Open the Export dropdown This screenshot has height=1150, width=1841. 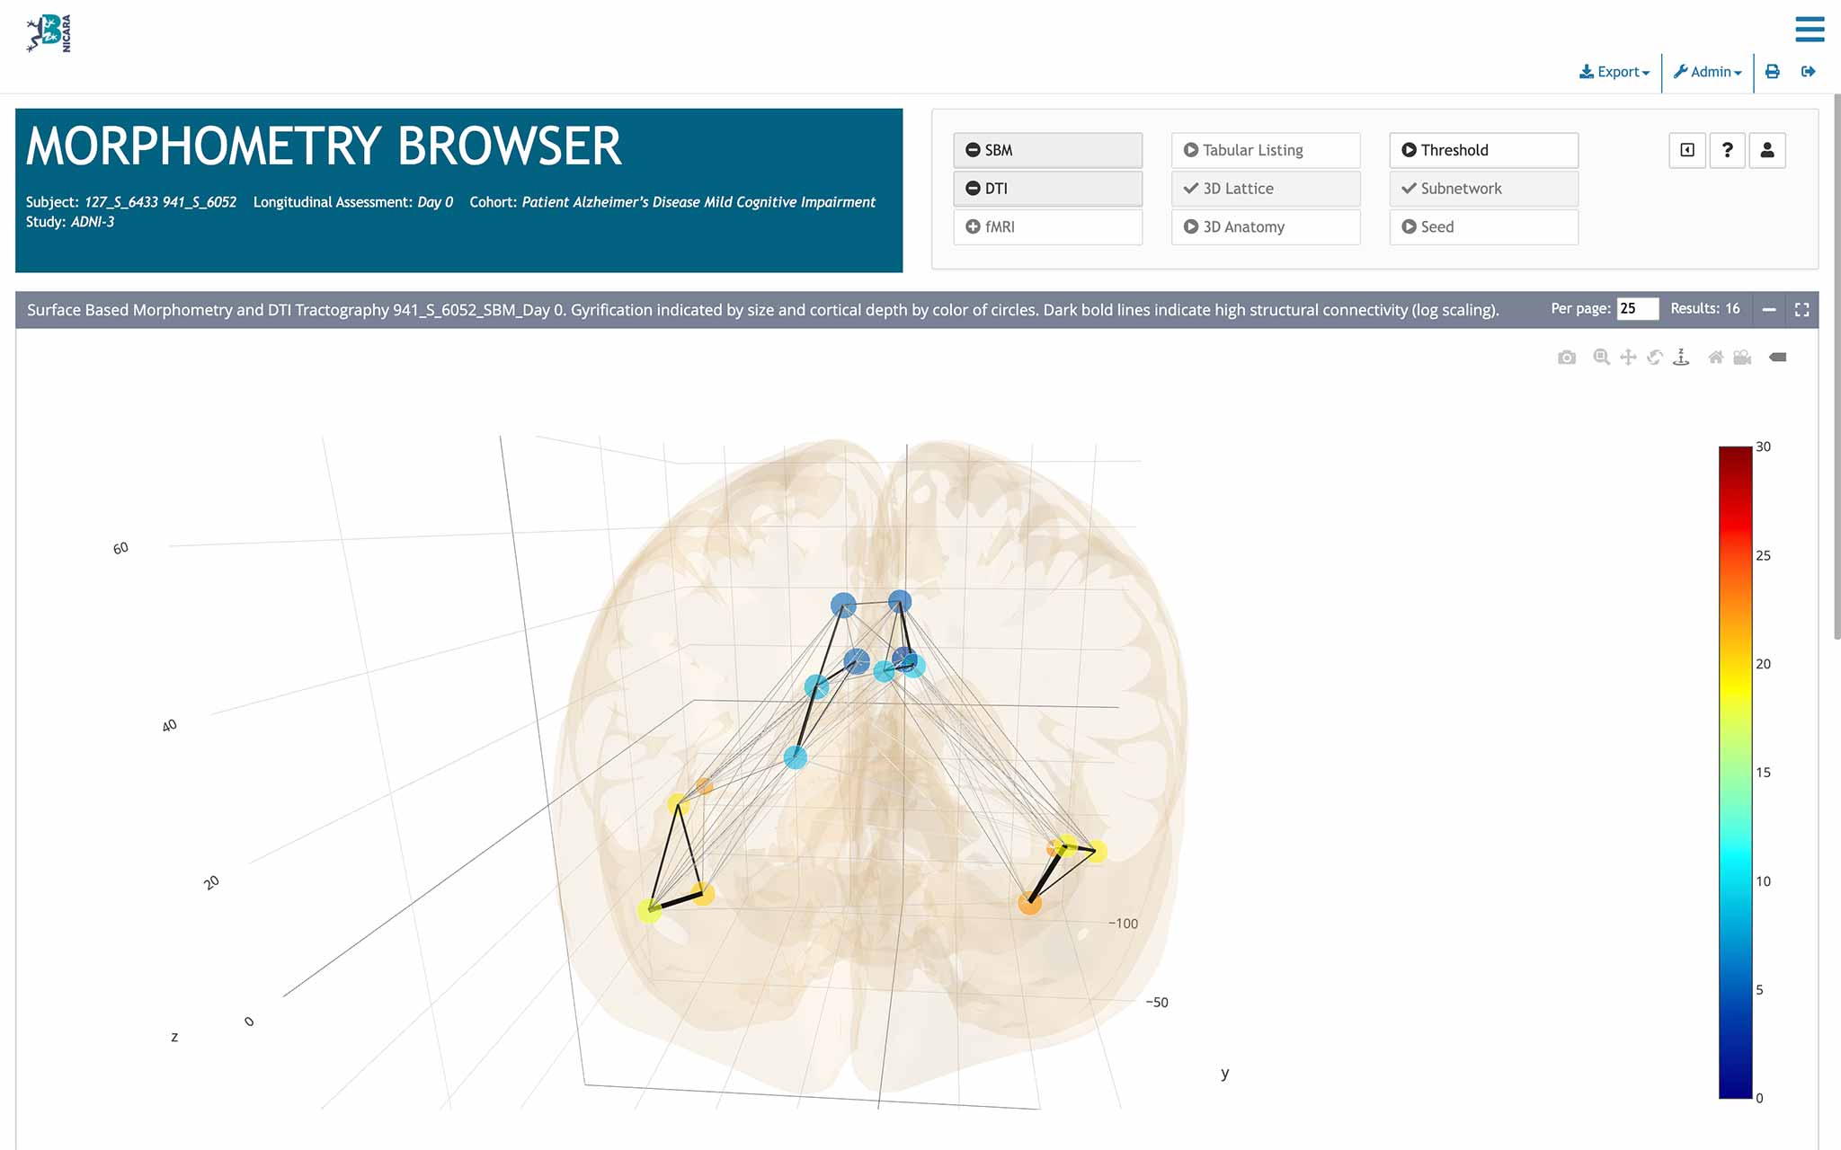tap(1614, 72)
